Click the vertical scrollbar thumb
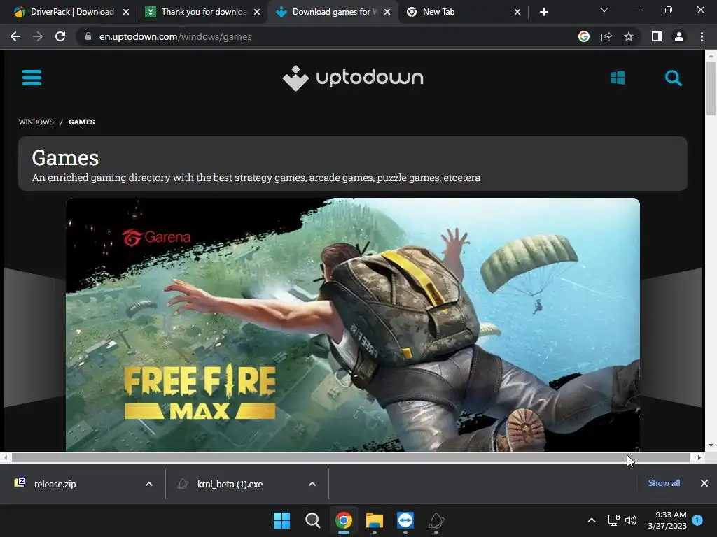Viewport: 717px width, 537px height. (x=711, y=88)
